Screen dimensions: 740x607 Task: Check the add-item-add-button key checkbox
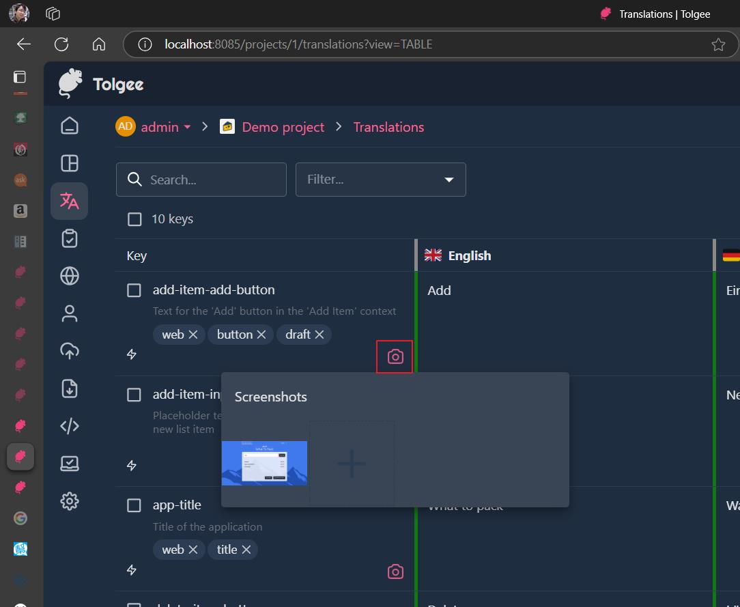click(134, 290)
